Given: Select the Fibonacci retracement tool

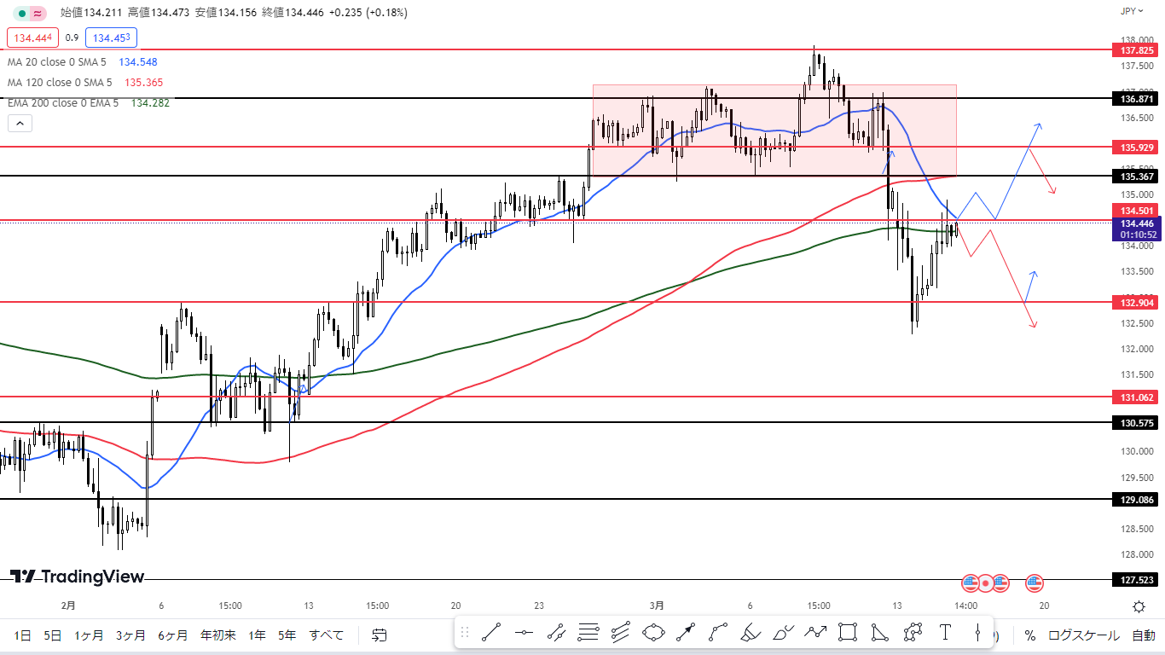Looking at the screenshot, I should click(x=588, y=632).
